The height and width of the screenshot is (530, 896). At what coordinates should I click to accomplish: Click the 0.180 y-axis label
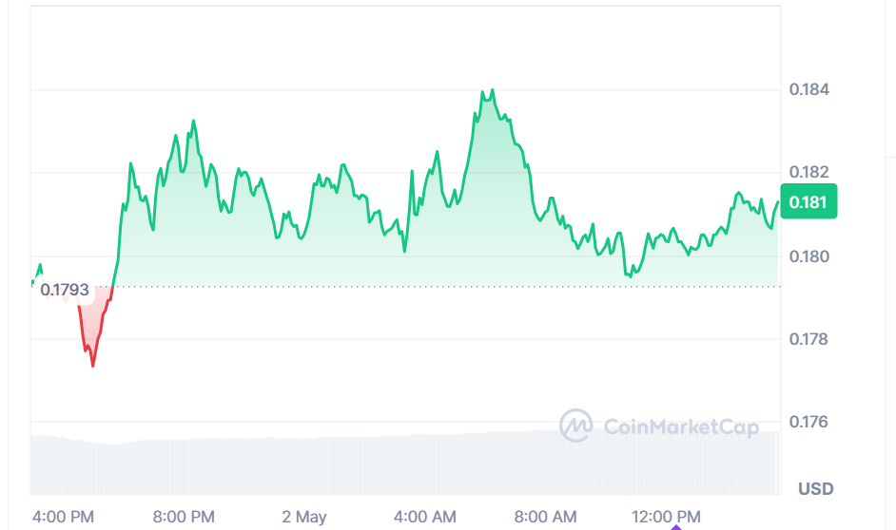pos(809,256)
